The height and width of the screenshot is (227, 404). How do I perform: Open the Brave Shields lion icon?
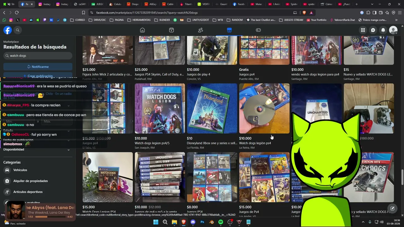pos(304,13)
